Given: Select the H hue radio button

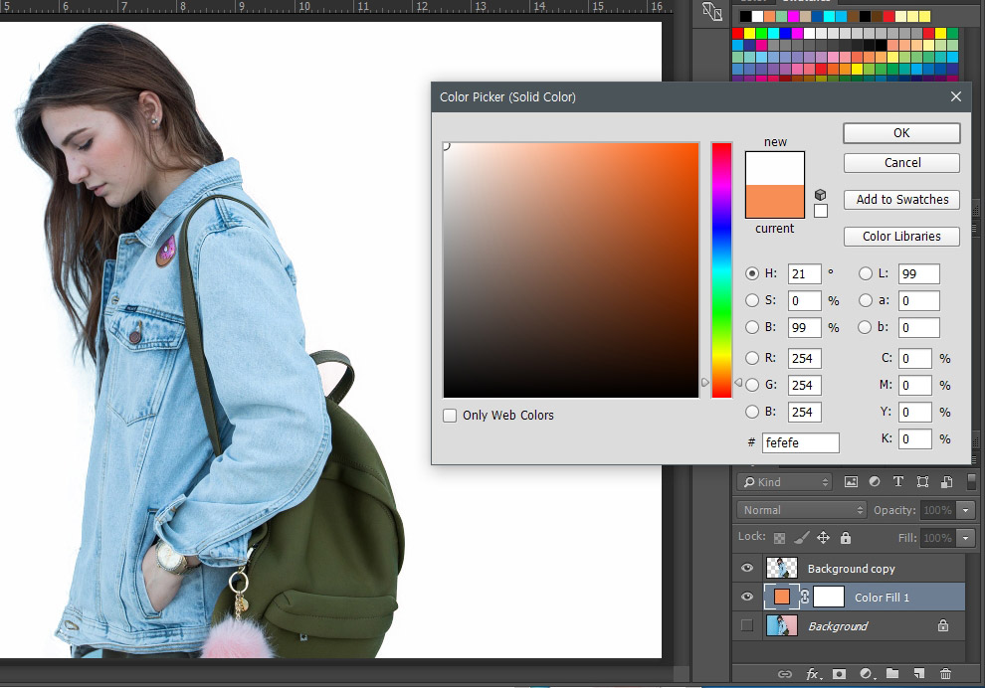Looking at the screenshot, I should pos(752,273).
